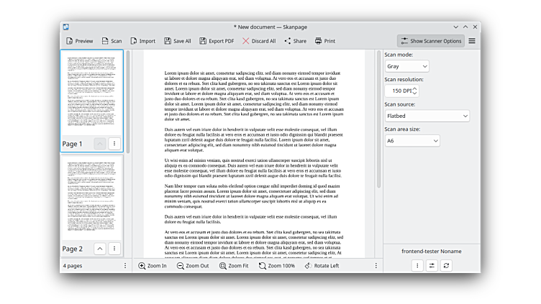The height and width of the screenshot is (304, 541).
Task: Move Page 2 up in list
Action: (100, 249)
